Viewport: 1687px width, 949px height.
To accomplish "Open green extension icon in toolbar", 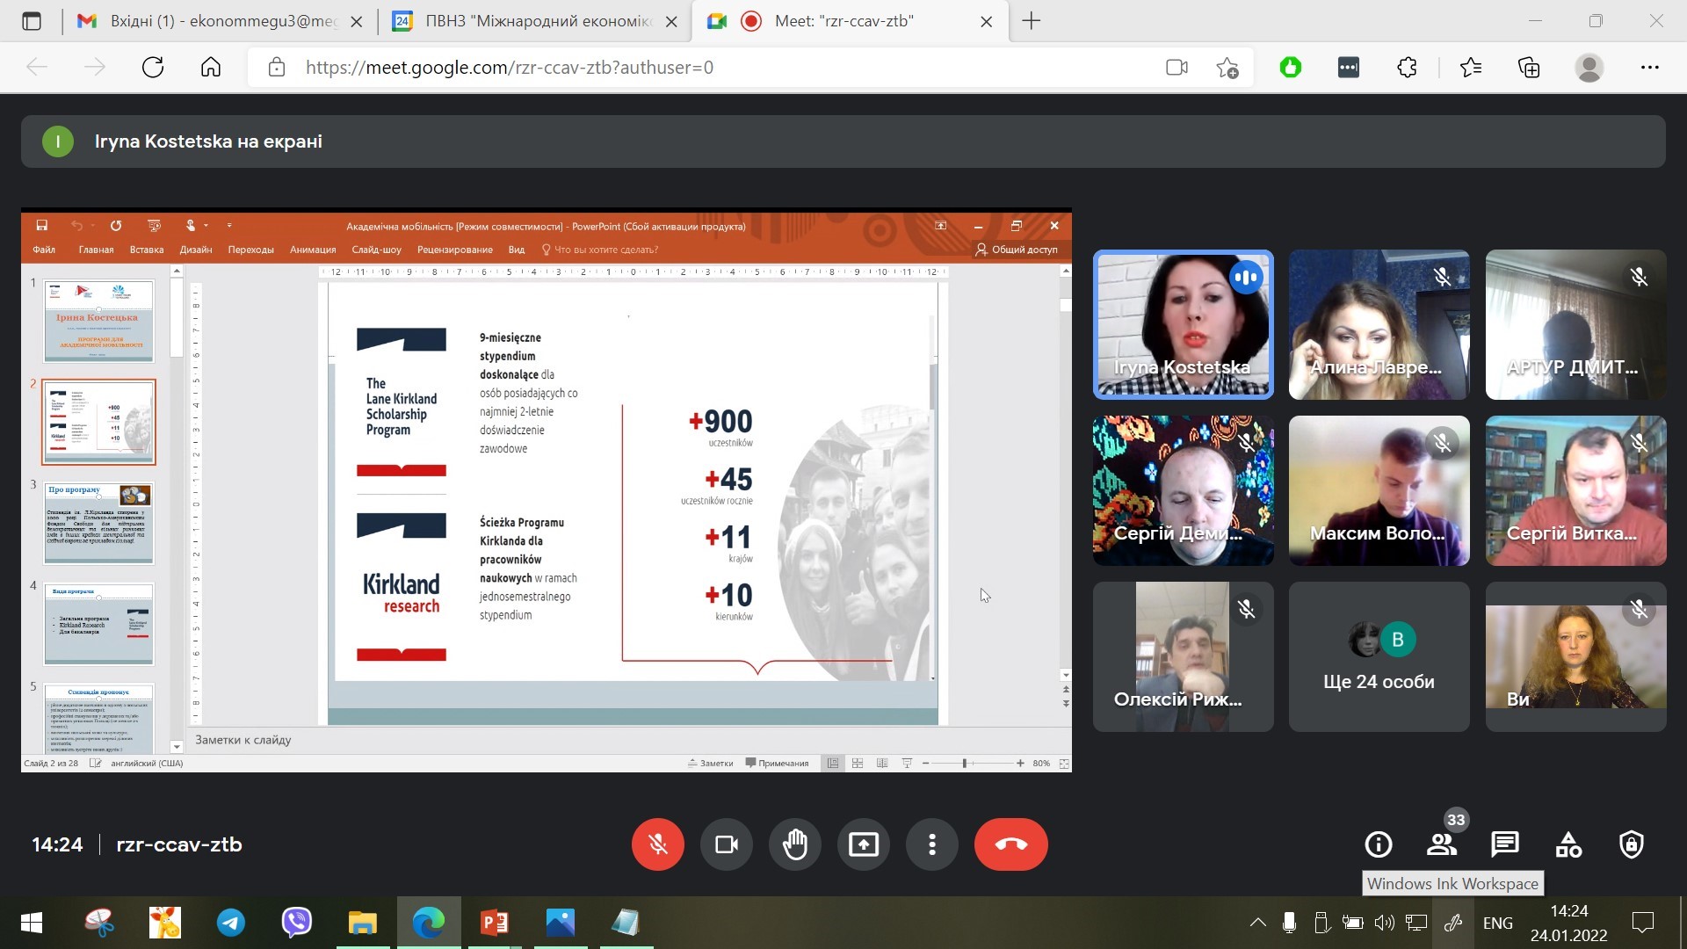I will point(1291,67).
